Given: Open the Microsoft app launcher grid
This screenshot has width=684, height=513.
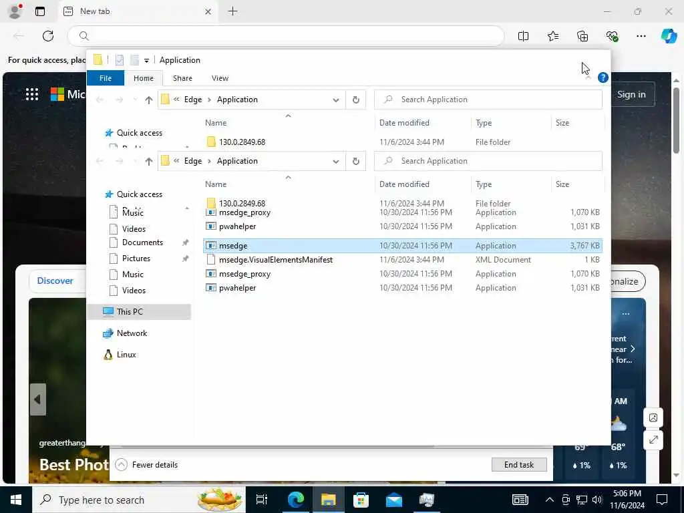Looking at the screenshot, I should [x=32, y=94].
